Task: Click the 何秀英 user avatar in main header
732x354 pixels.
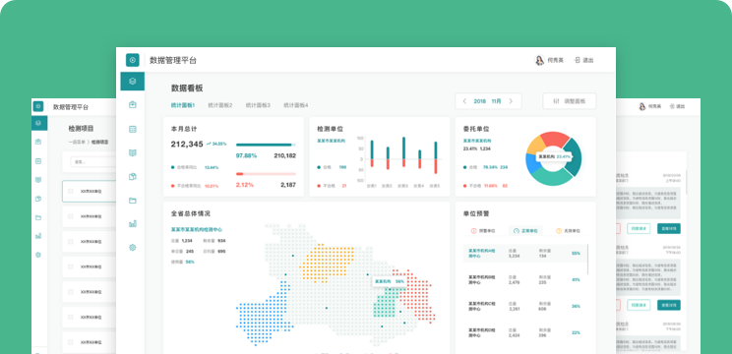Action: (x=539, y=60)
